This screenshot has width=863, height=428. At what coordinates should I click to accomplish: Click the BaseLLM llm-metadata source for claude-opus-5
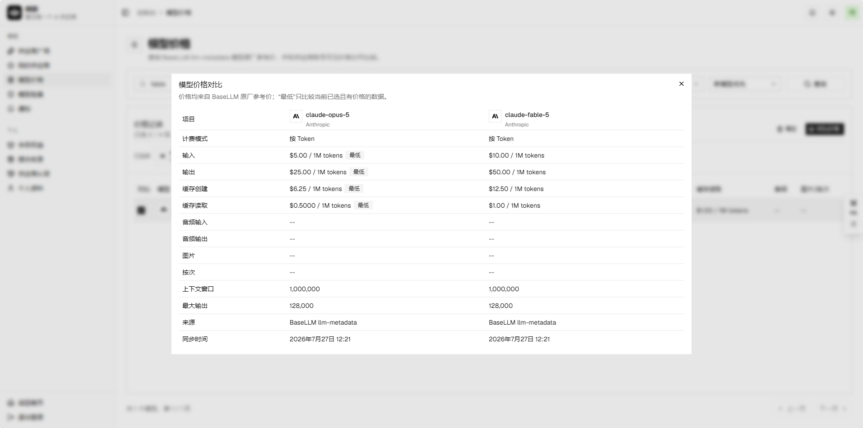coord(323,322)
